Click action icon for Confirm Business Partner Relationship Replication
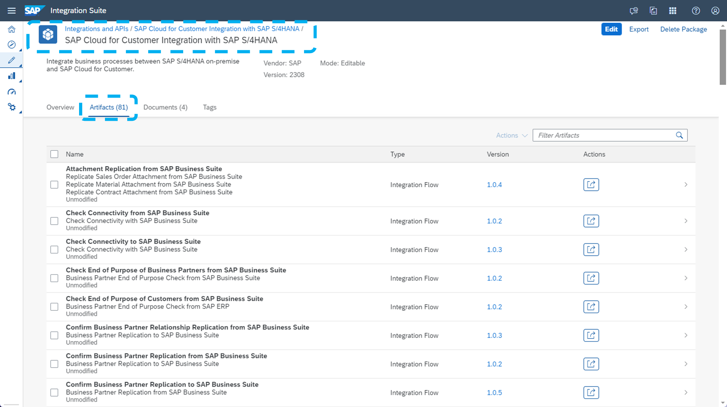The width and height of the screenshot is (727, 407). pyautogui.click(x=591, y=336)
